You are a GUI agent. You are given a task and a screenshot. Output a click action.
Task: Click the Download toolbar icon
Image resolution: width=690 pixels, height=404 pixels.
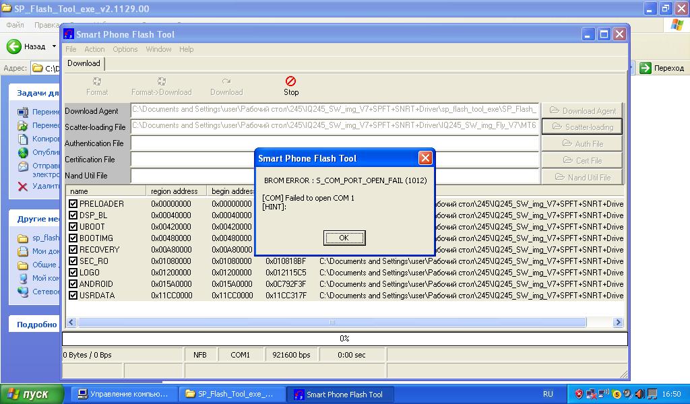226,81
